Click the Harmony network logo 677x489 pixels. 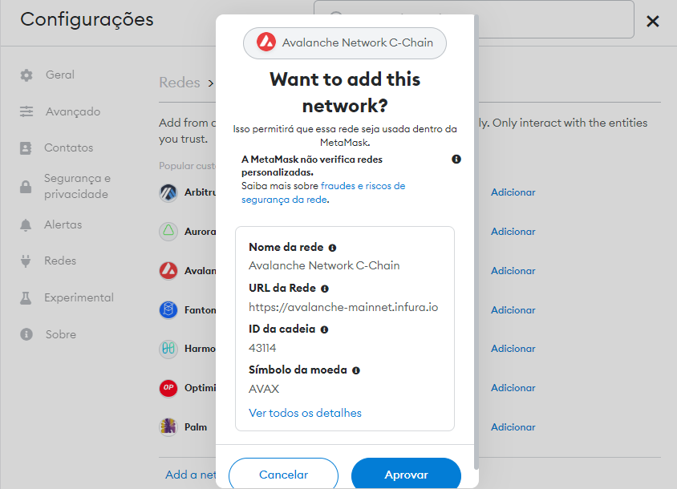pyautogui.click(x=168, y=348)
